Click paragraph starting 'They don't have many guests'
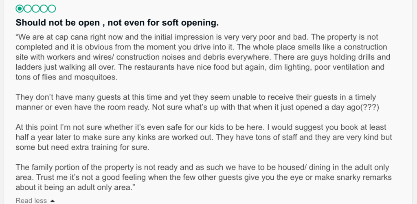 coord(197,102)
